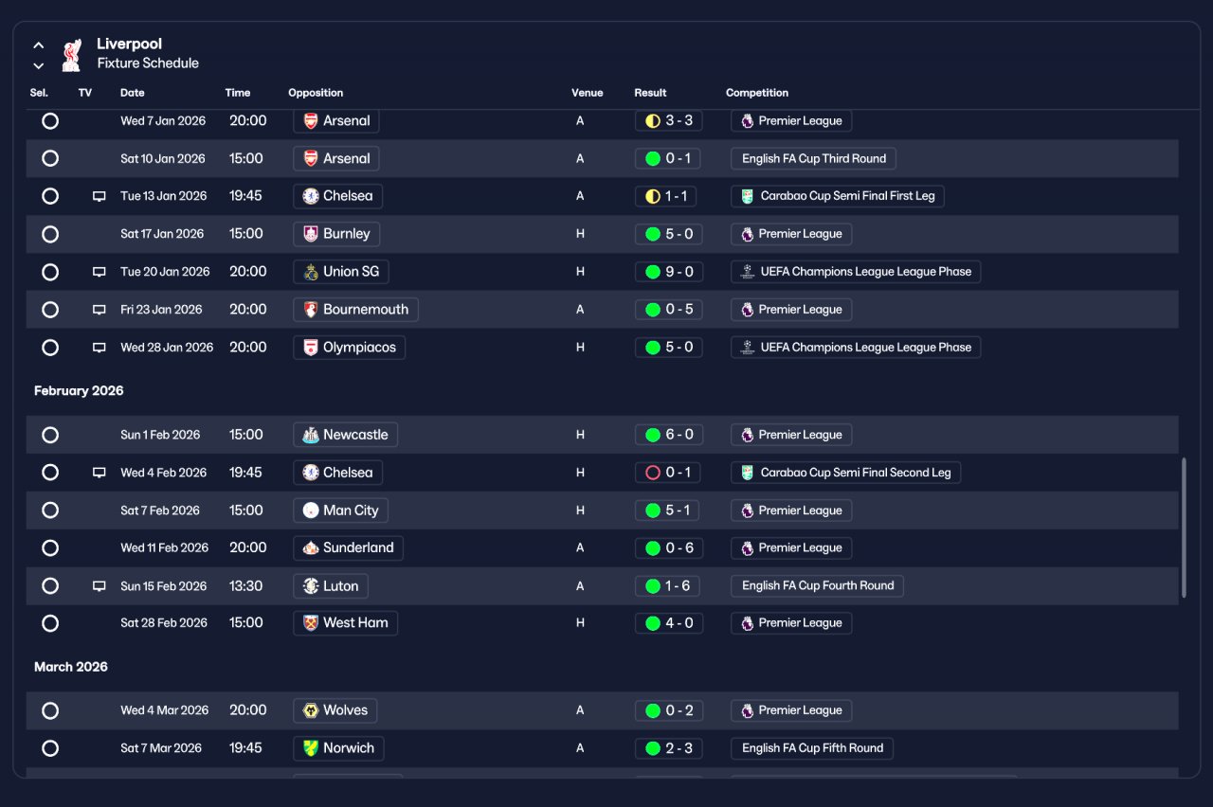Click the TV column header
Screen dimensions: 1213x807
click(85, 93)
